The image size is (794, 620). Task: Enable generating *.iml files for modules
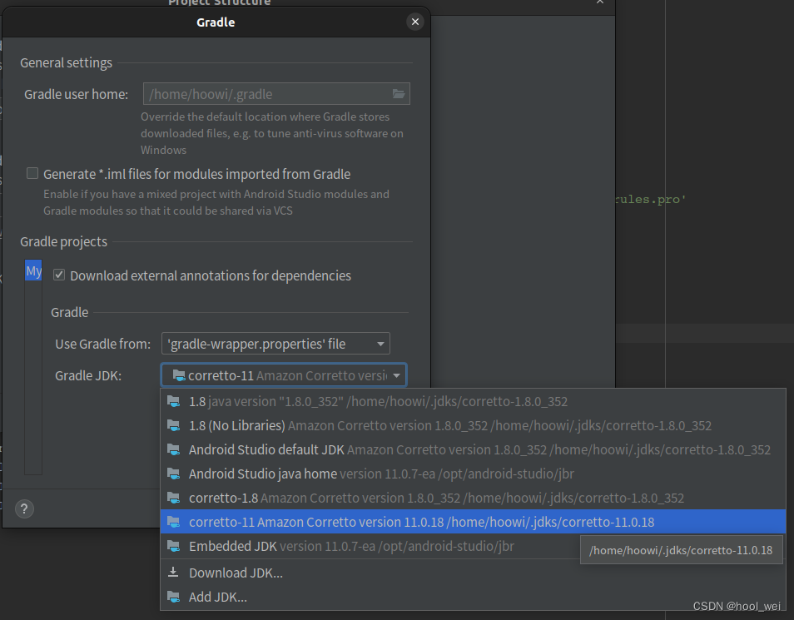tap(32, 173)
